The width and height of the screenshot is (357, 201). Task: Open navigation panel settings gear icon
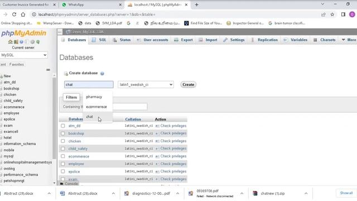[x=32, y=42]
